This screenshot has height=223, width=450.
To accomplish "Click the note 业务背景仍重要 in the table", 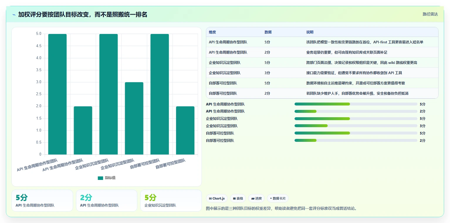I will pyautogui.click(x=347, y=52).
